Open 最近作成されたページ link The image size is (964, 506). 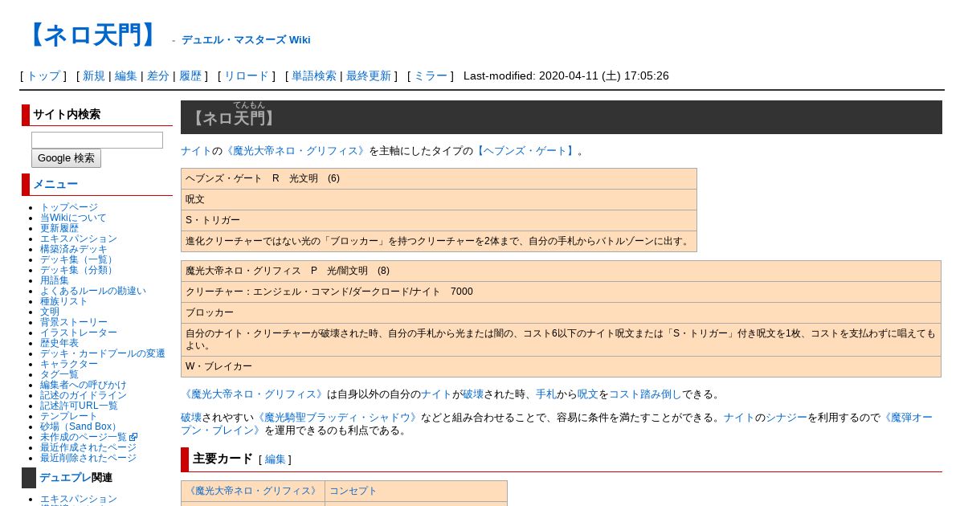click(88, 447)
